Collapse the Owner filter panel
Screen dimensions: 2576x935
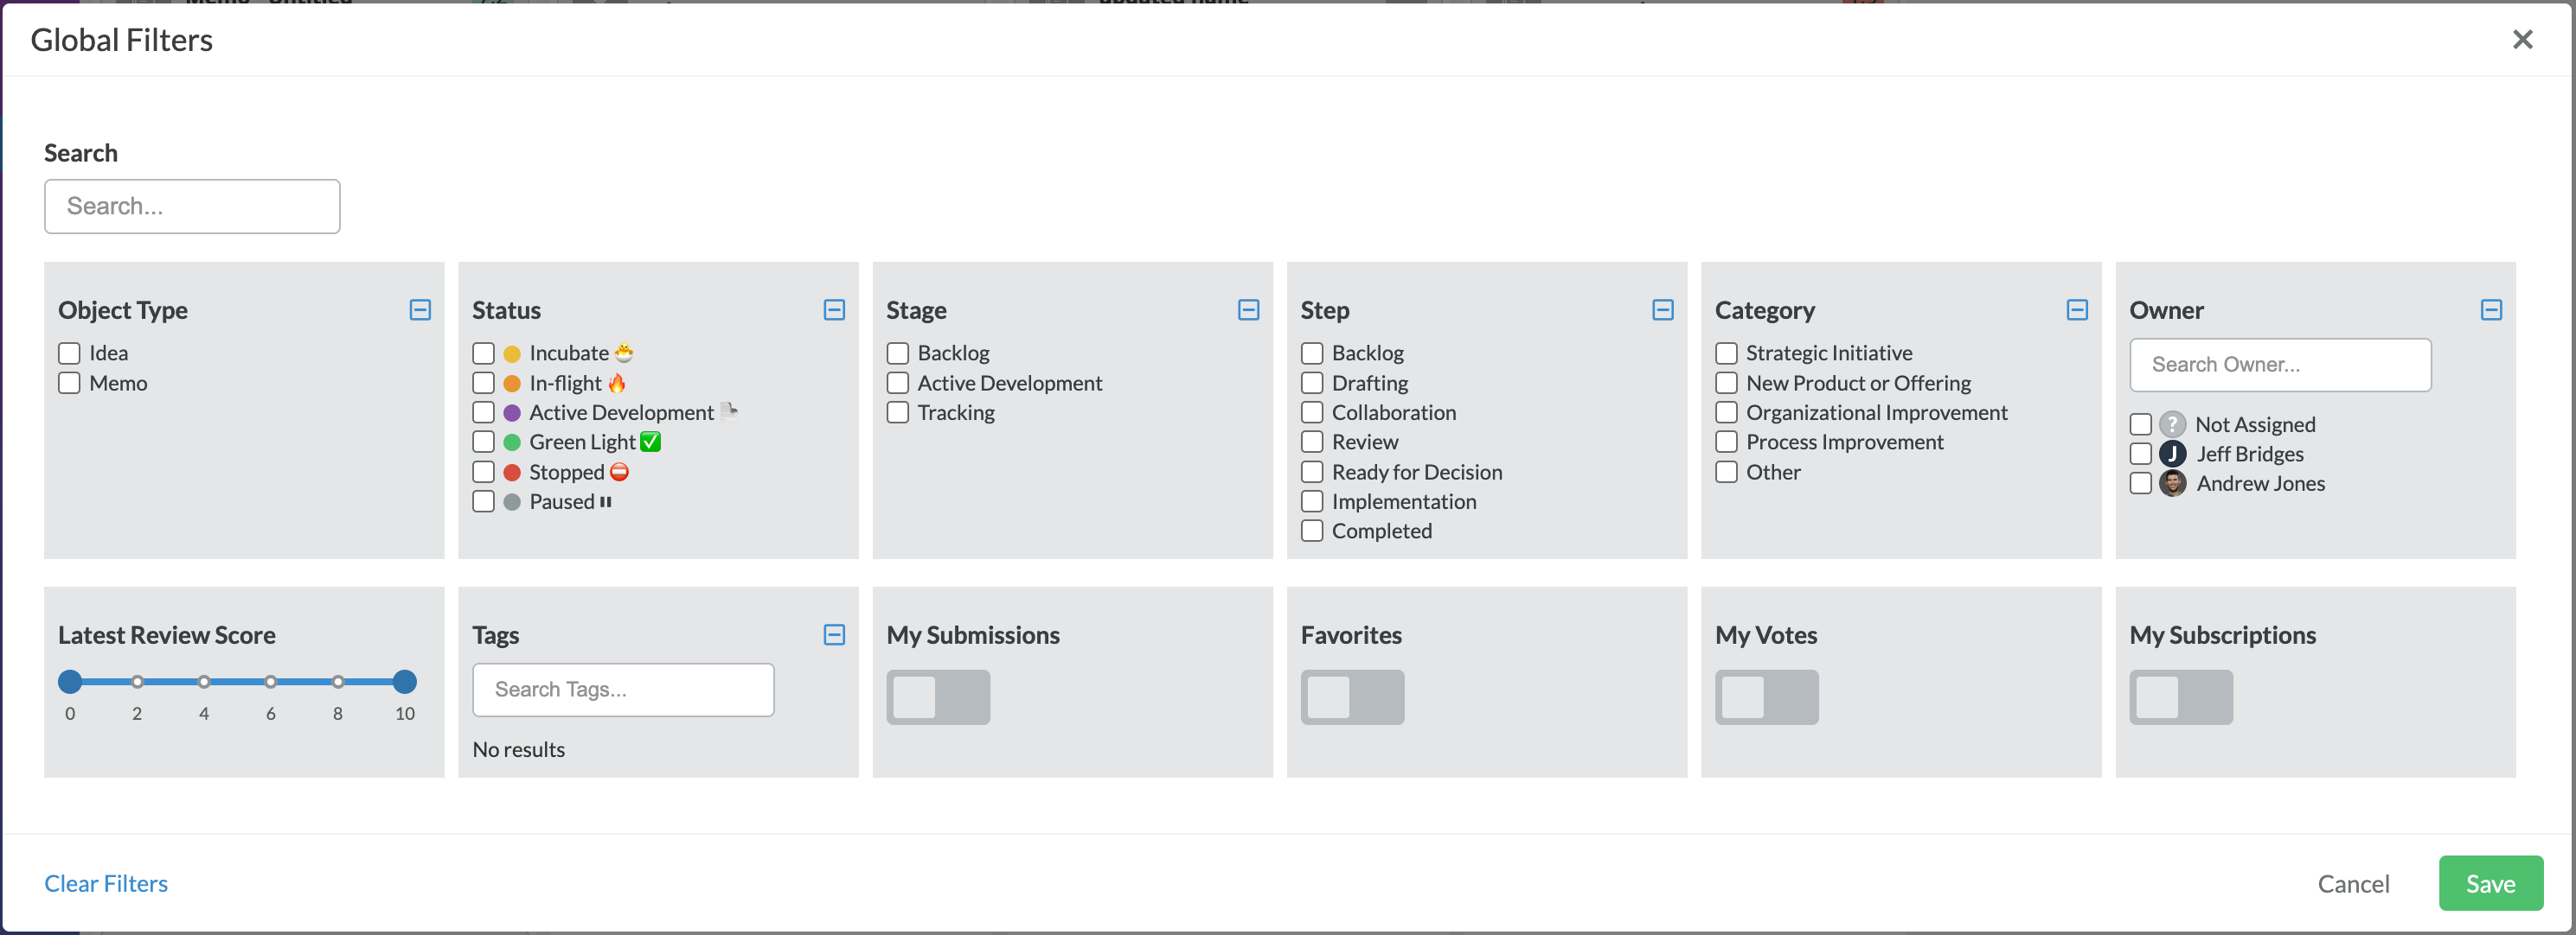coord(2491,309)
